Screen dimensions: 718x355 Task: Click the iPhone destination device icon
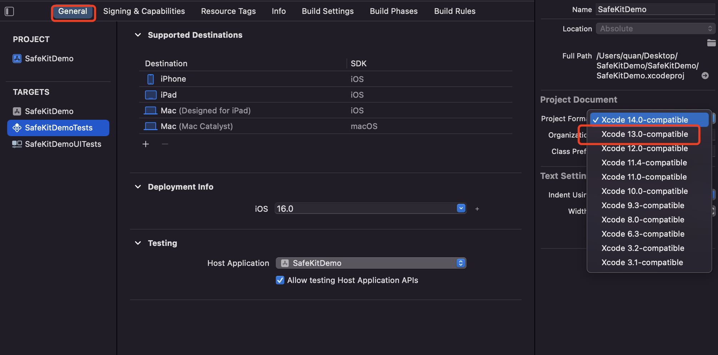pos(151,79)
